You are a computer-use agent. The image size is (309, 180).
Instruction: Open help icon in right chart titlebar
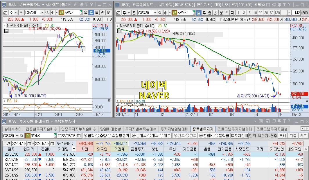click(289, 4)
